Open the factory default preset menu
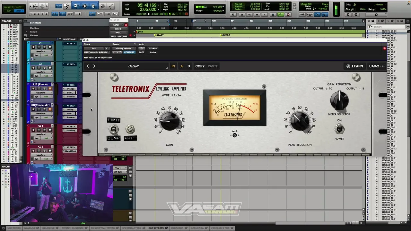This screenshot has width=411, height=231. pos(124,48)
